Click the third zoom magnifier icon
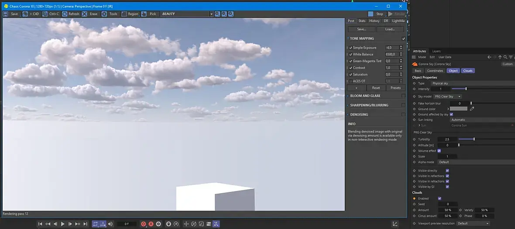The width and height of the screenshot is (515, 229). point(231,14)
